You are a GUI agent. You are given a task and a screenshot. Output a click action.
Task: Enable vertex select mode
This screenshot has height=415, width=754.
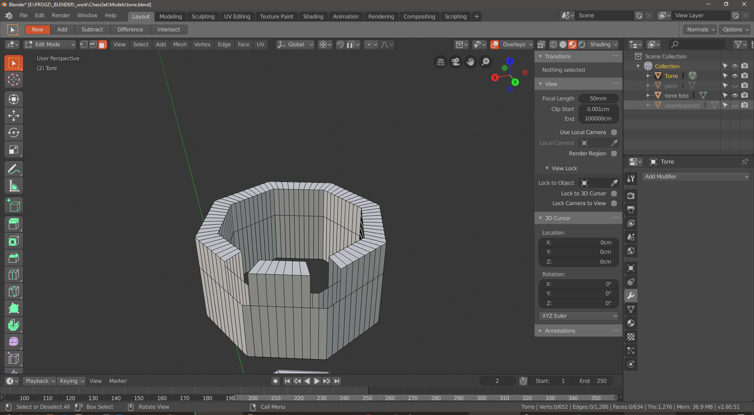click(x=84, y=44)
